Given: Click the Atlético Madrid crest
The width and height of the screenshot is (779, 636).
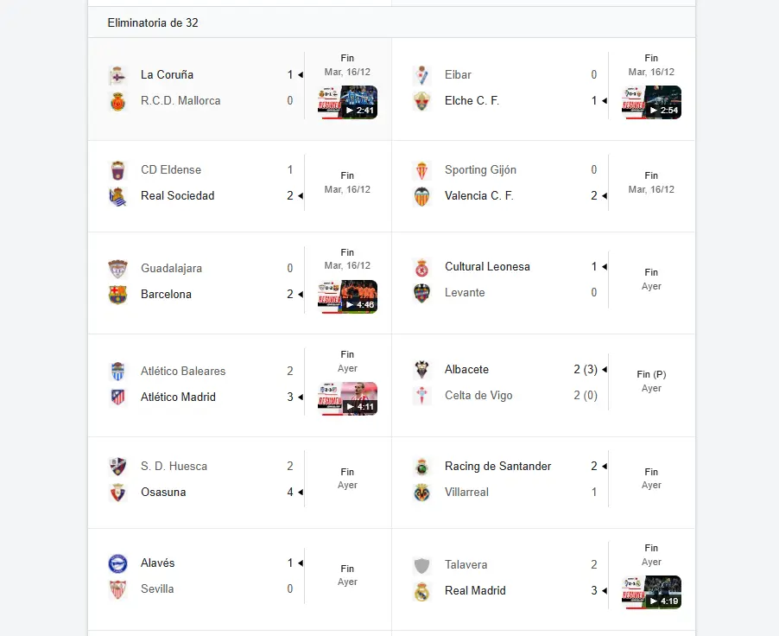Looking at the screenshot, I should click(117, 397).
